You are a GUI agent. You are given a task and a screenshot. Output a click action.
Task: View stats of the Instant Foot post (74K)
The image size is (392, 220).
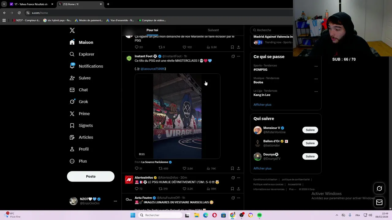pyautogui.click(x=211, y=168)
